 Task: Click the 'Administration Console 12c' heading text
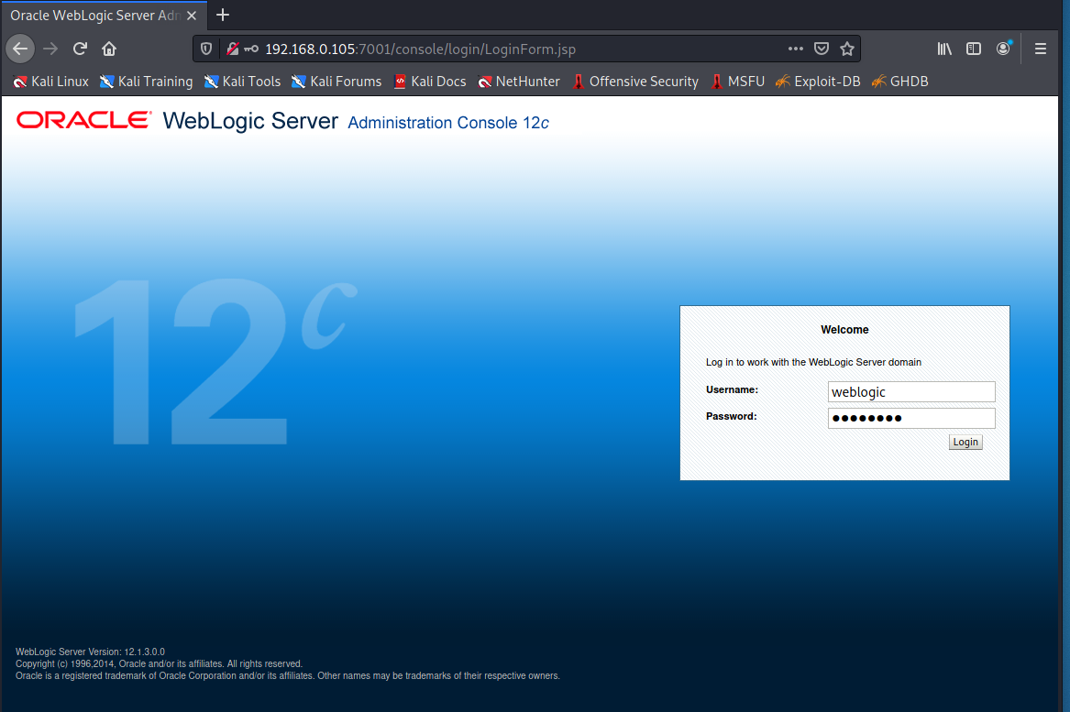point(448,123)
